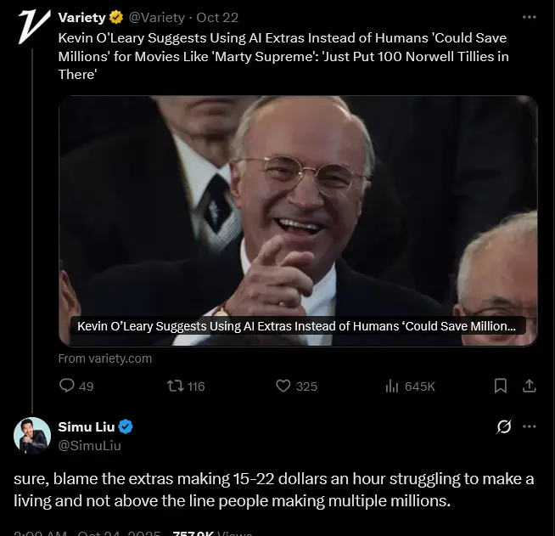555x536 pixels.
Task: Click Variety's gold verified badge
Action: pos(116,18)
